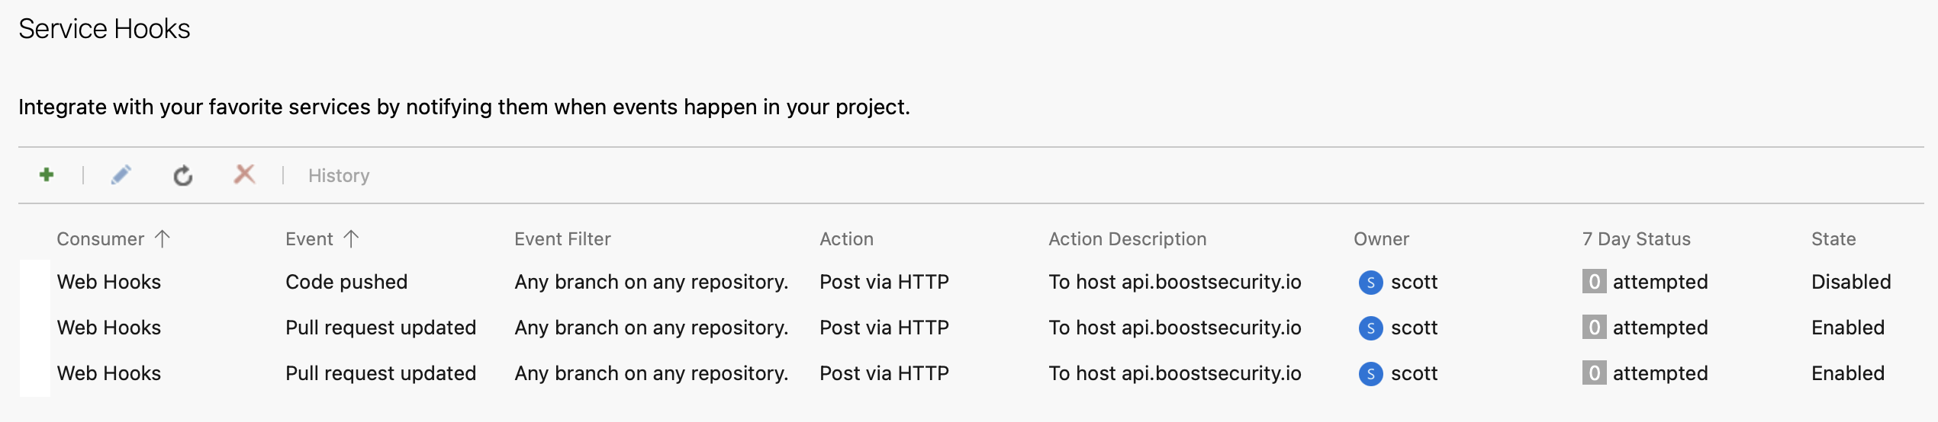
Task: Click the 7 Day Status column header
Action: tap(1637, 239)
